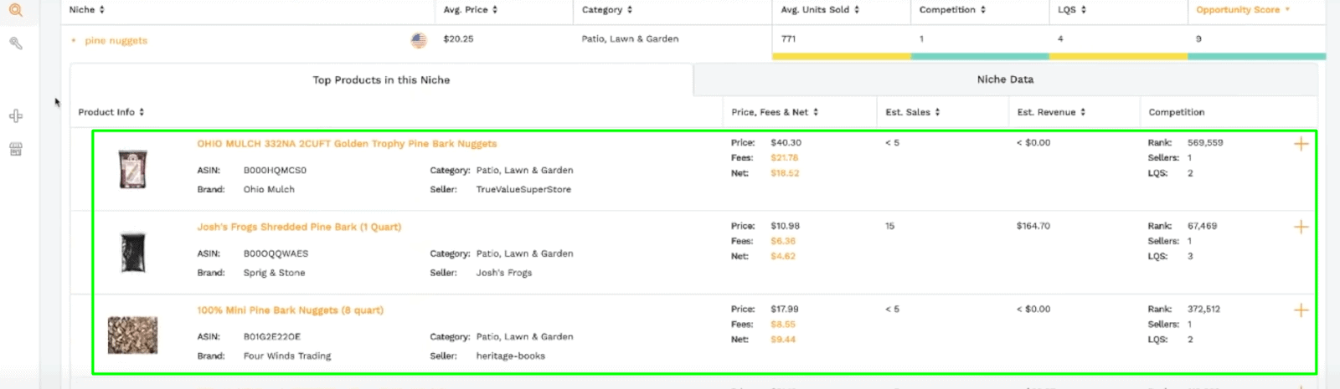Click the Mini Pine Bark Nuggets thumbnail

tap(132, 335)
